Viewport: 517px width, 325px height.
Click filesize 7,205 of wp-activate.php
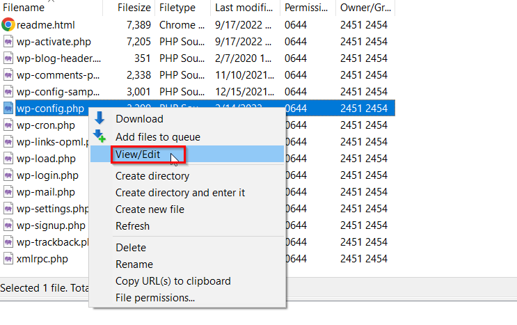coord(138,42)
